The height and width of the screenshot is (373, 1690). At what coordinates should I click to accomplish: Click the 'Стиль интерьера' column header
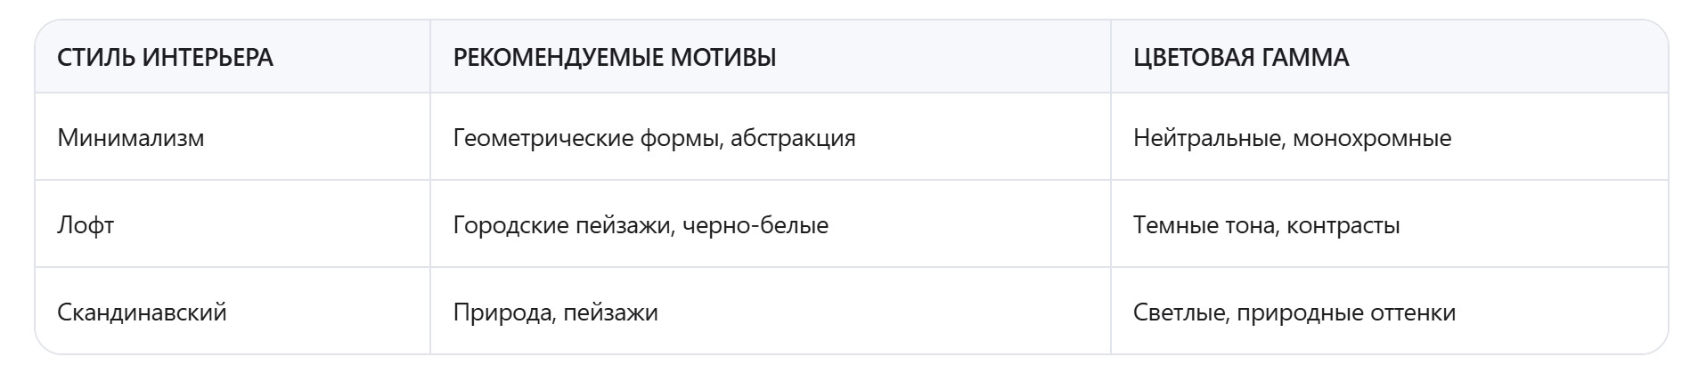[165, 58]
